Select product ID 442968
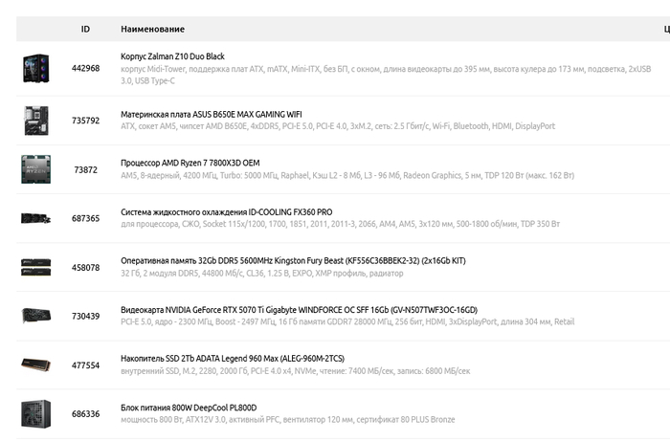This screenshot has width=670, height=442. 85,68
